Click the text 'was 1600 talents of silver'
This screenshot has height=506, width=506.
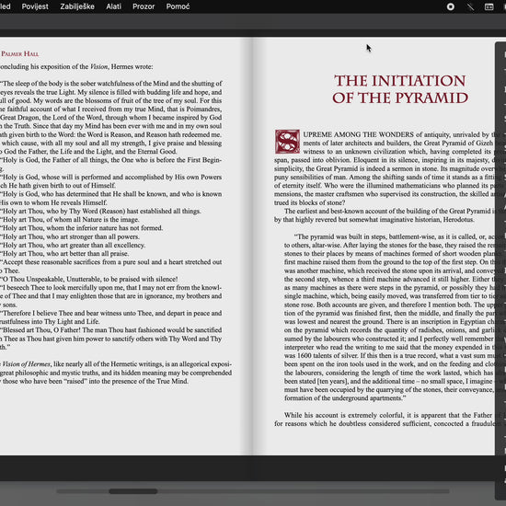click(x=321, y=356)
